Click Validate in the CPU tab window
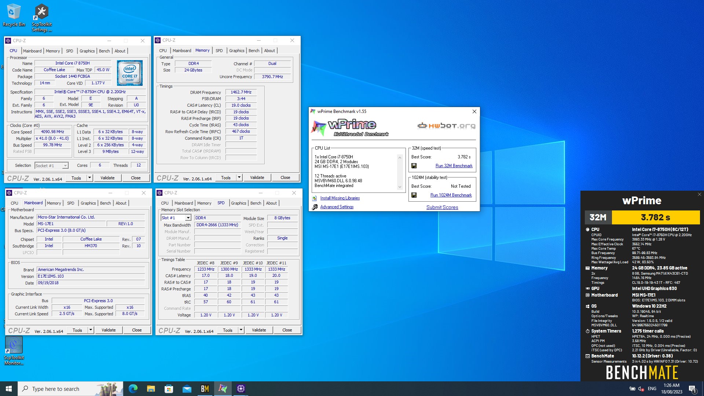 pos(107,178)
